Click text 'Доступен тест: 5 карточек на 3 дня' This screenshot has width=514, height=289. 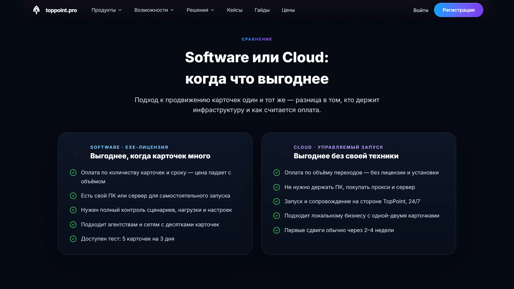[128, 239]
